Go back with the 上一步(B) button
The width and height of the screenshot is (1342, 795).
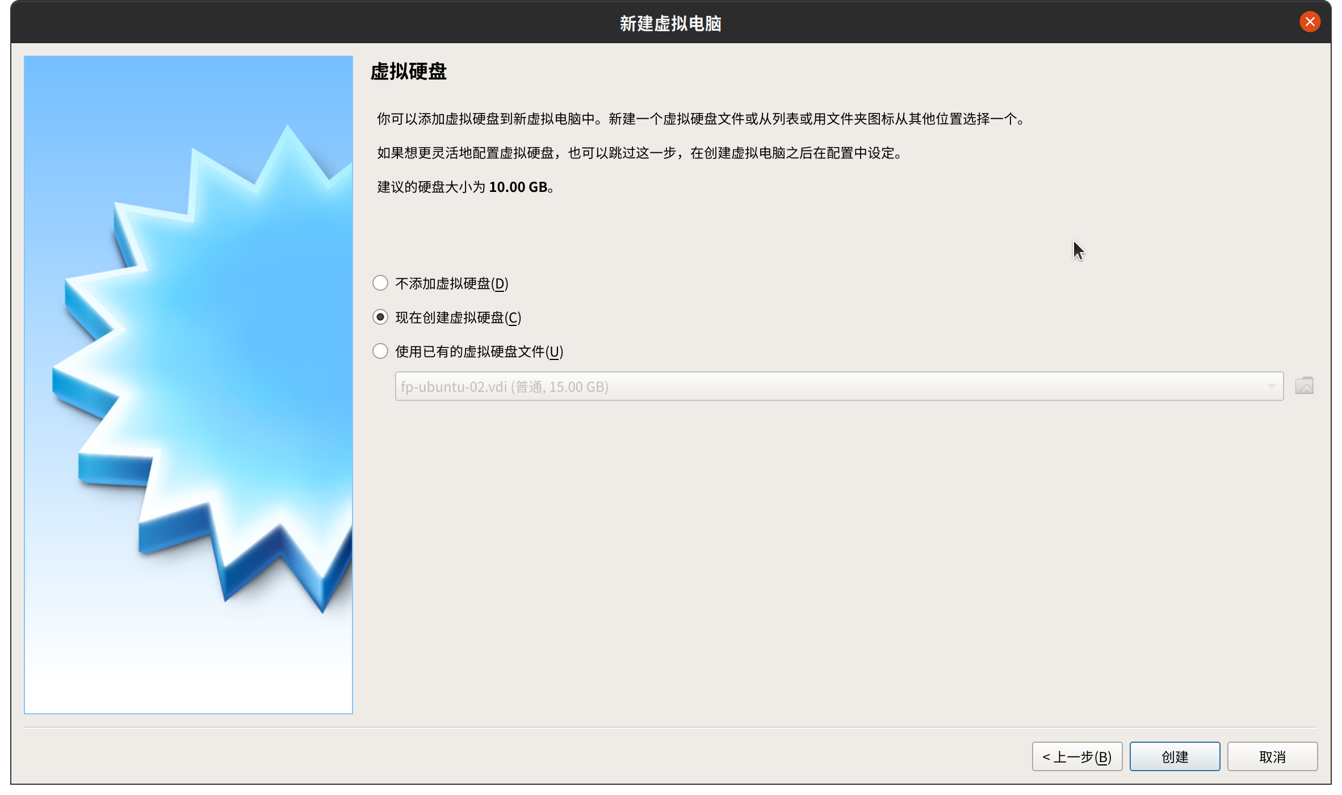[x=1077, y=756]
